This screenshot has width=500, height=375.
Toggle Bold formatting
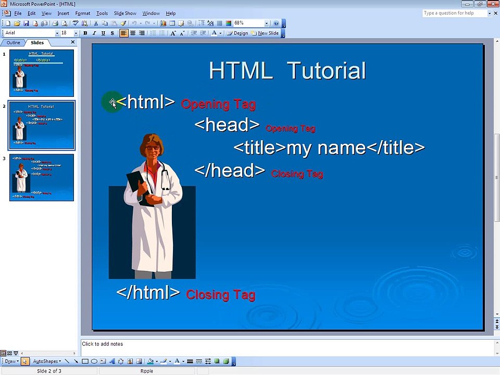pos(85,33)
